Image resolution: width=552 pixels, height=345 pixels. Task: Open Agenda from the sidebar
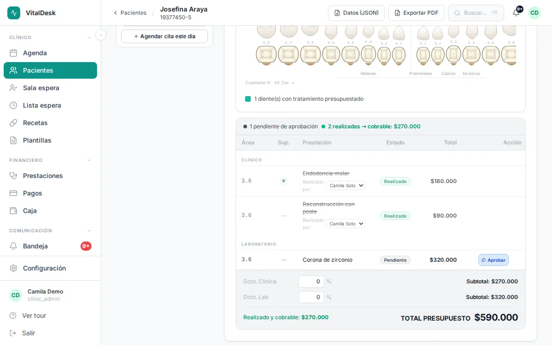(x=50, y=53)
